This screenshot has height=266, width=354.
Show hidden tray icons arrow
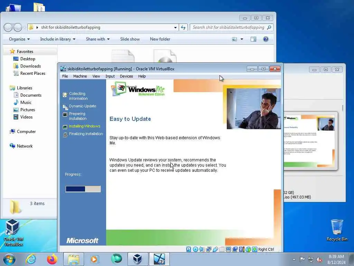point(294,259)
